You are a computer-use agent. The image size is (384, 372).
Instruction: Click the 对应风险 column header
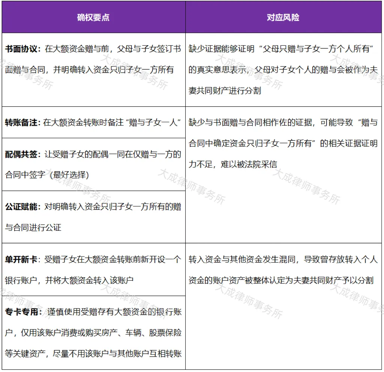(283, 17)
